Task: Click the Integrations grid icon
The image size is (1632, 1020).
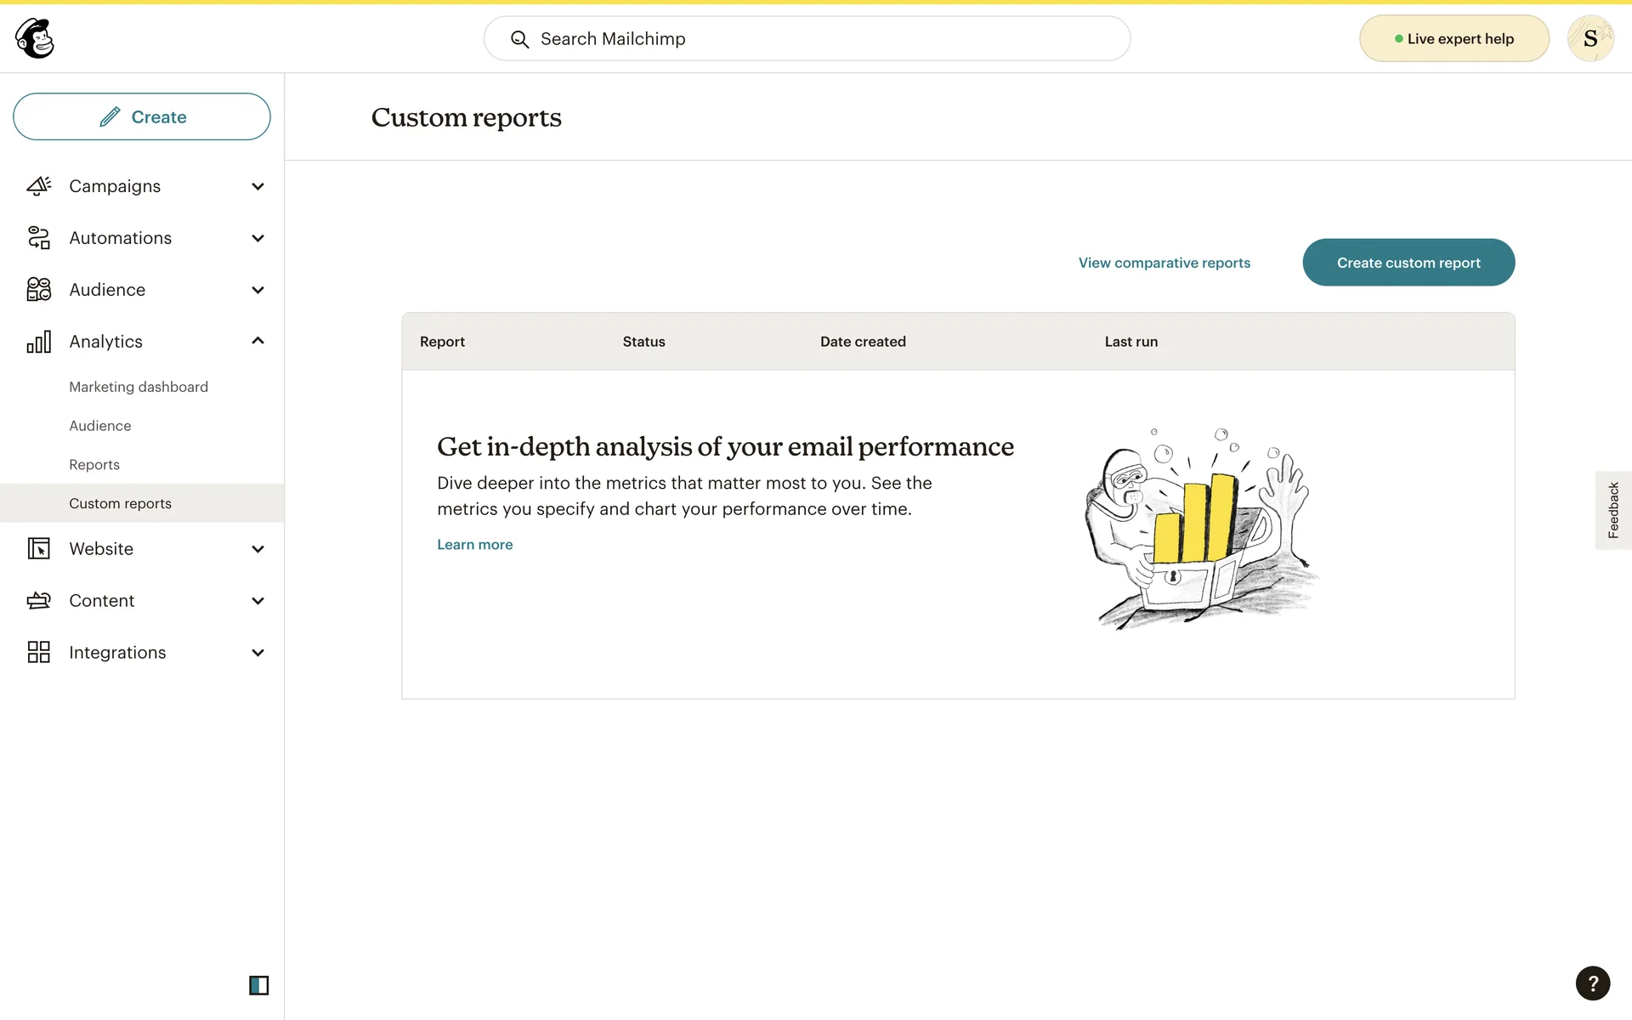Action: (x=39, y=653)
